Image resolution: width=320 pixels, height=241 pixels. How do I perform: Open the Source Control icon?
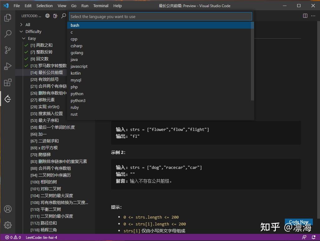[7, 50]
